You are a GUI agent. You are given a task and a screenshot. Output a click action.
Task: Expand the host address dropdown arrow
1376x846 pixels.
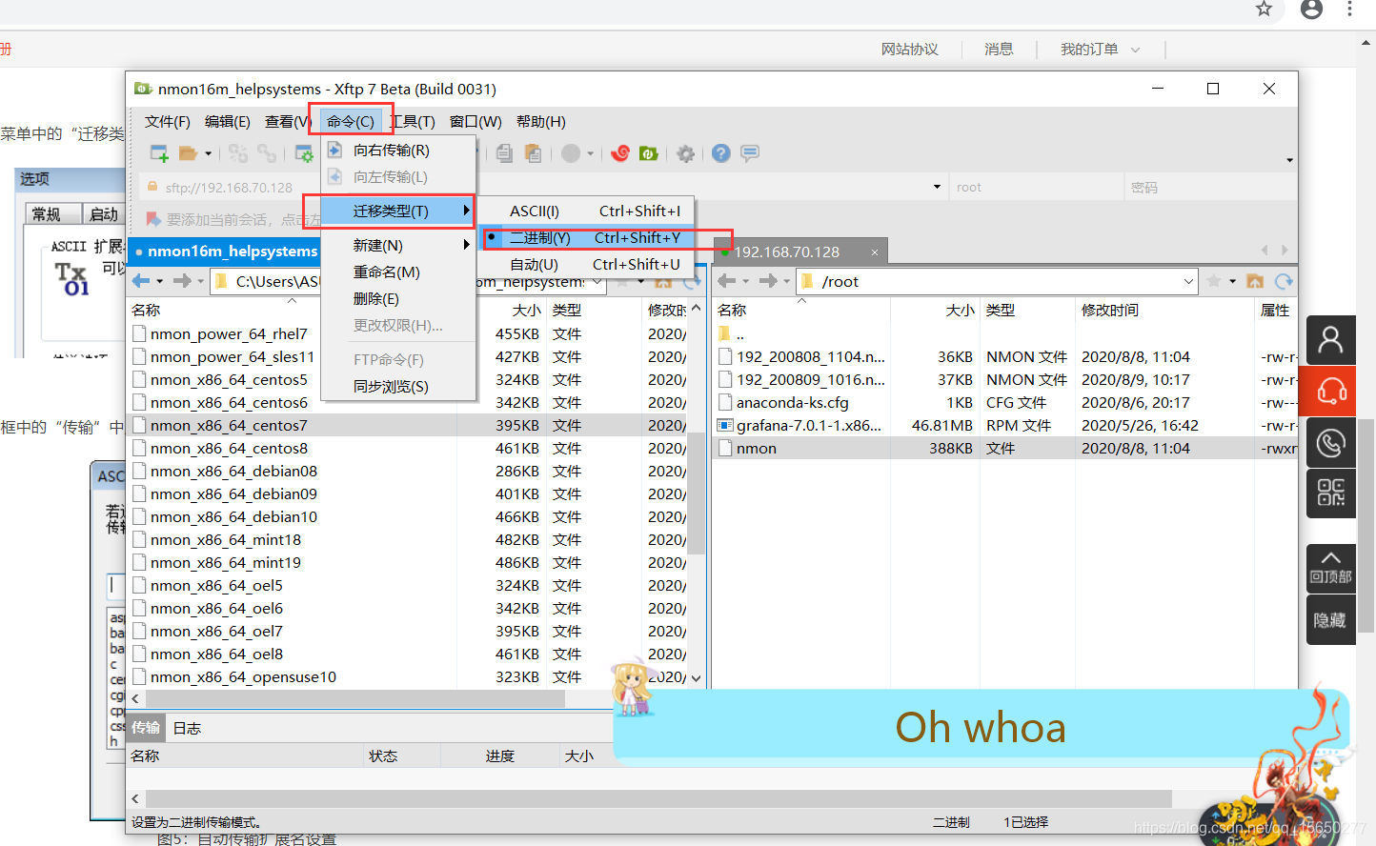click(x=937, y=187)
